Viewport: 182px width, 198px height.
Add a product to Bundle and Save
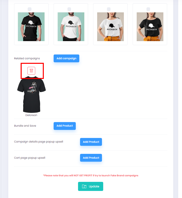pos(65,126)
